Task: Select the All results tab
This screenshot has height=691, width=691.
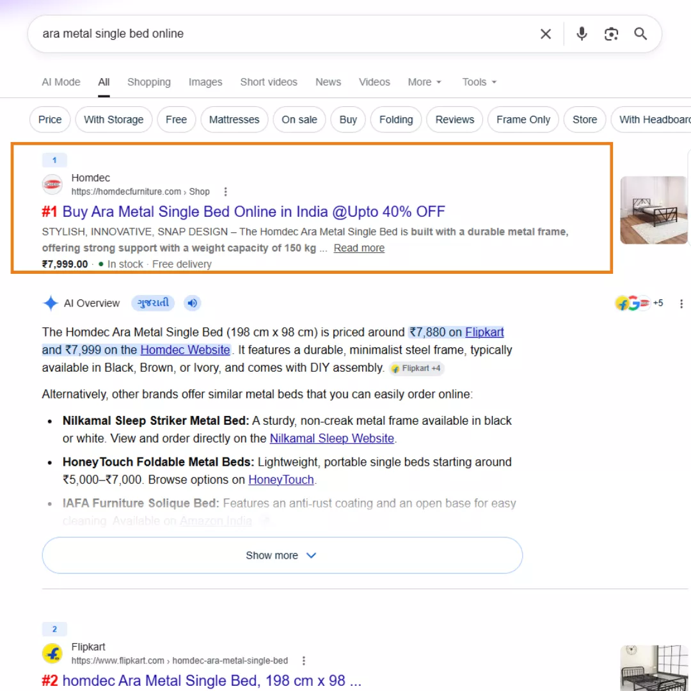Action: [x=104, y=83]
